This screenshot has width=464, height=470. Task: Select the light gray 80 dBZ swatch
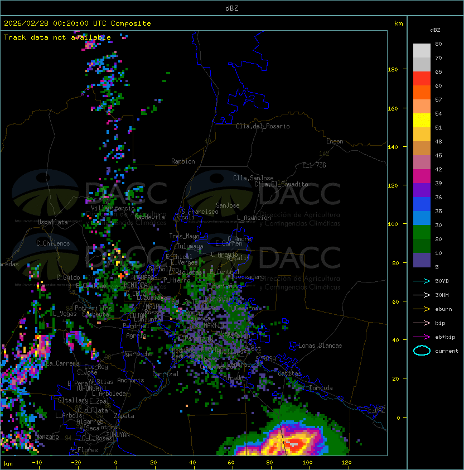coord(422,51)
